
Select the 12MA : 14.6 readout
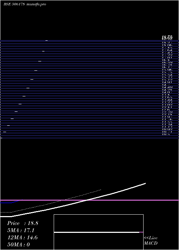(x=23, y=237)
